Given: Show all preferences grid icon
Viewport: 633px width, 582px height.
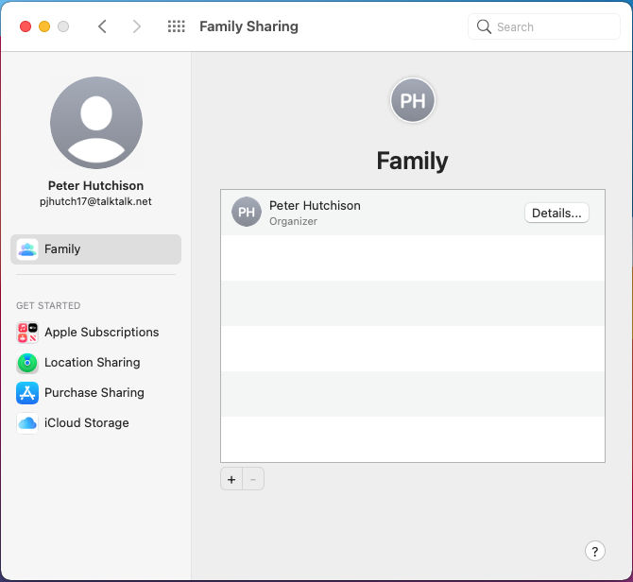Looking at the screenshot, I should pos(176,26).
